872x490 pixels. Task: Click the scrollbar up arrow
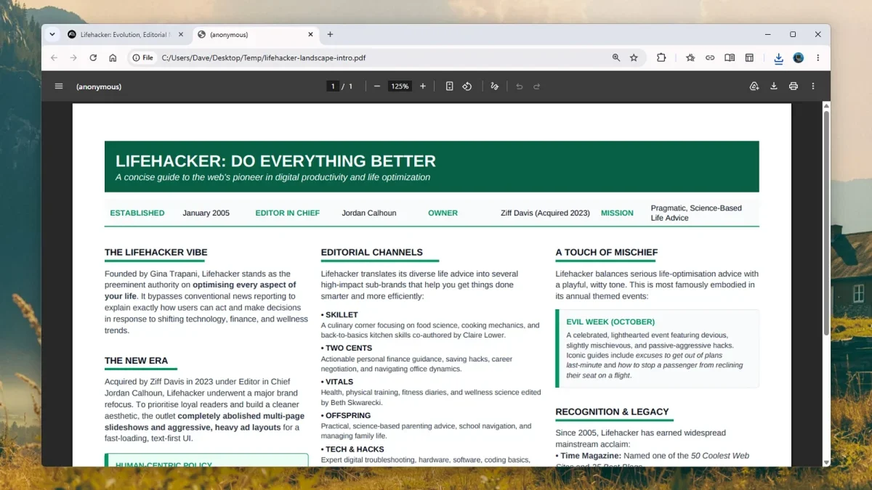tap(826, 106)
